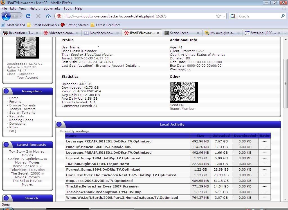Open Stop.Loss.2008.DvDRip.TV.Optimized torrent
The width and height of the screenshot is (288, 210).
(x=99, y=181)
